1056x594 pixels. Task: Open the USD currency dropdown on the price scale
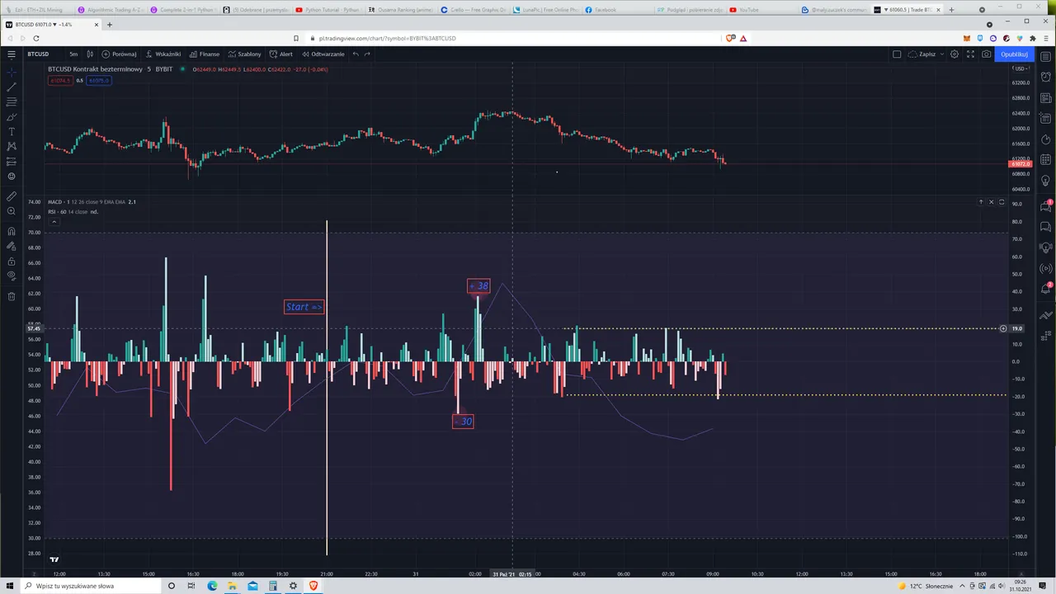tap(1022, 69)
